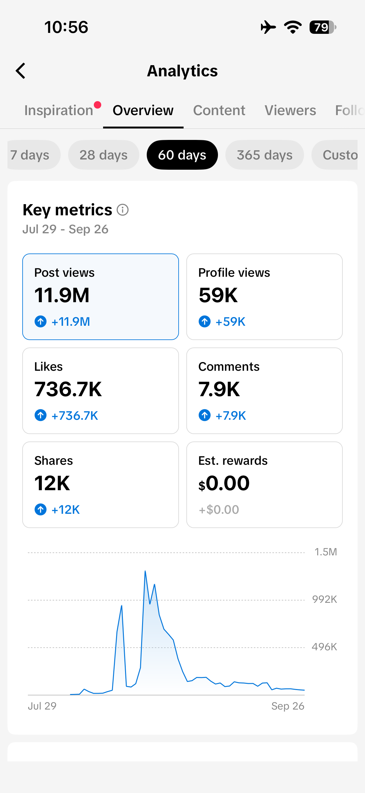This screenshot has width=365, height=793.
Task: Select the Est. rewards metric card
Action: click(264, 485)
